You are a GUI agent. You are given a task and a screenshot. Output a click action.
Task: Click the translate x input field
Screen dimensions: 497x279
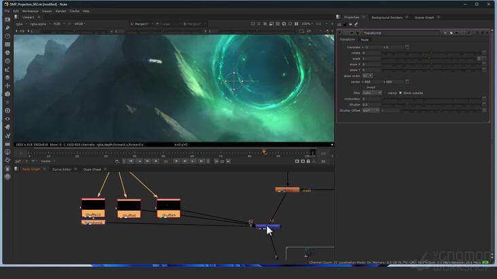[x=373, y=47]
